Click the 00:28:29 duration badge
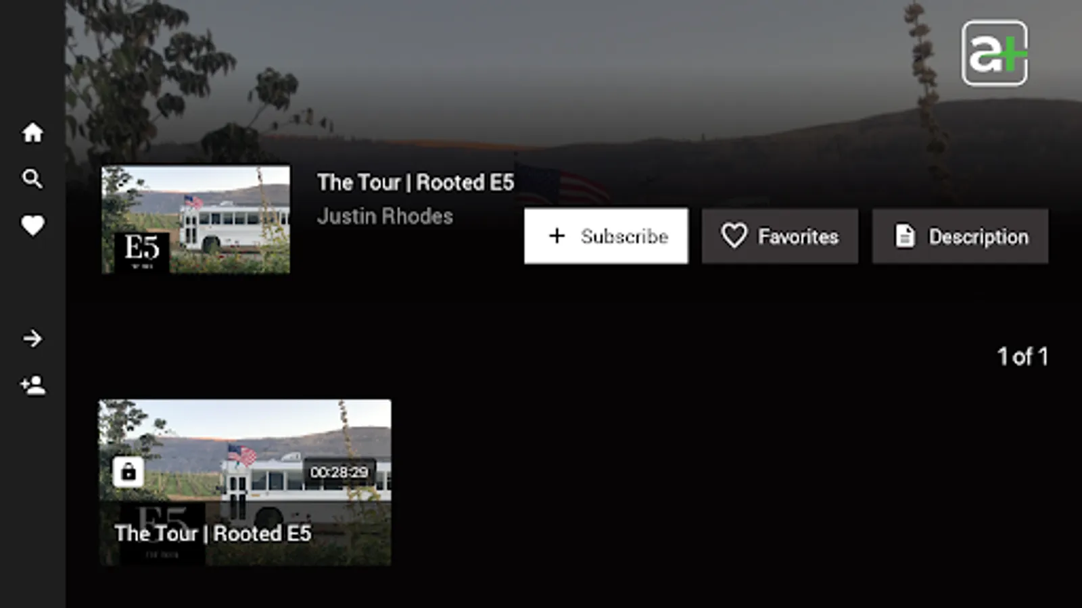Image resolution: width=1082 pixels, height=608 pixels. pos(339,472)
